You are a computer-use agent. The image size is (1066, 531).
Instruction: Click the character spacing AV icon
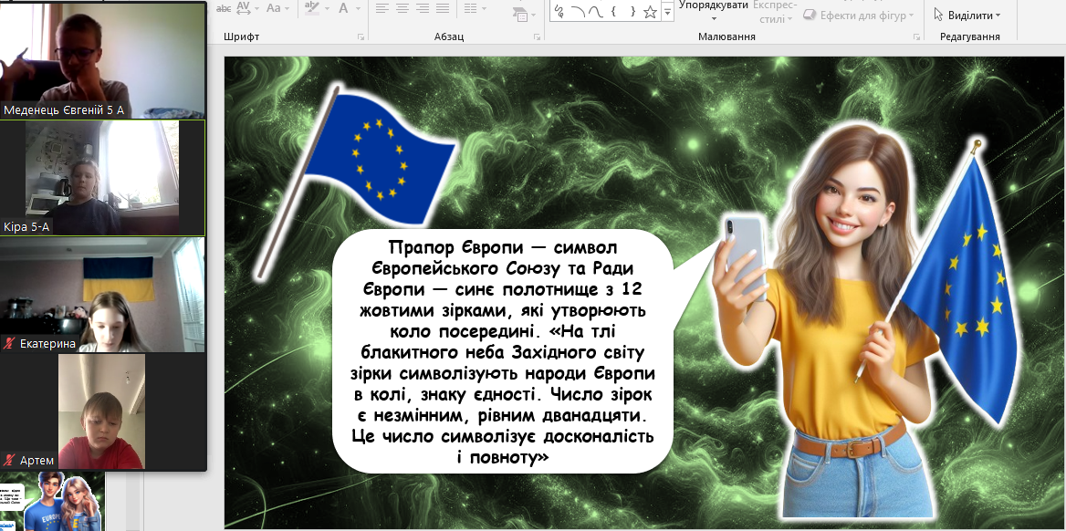click(x=243, y=8)
